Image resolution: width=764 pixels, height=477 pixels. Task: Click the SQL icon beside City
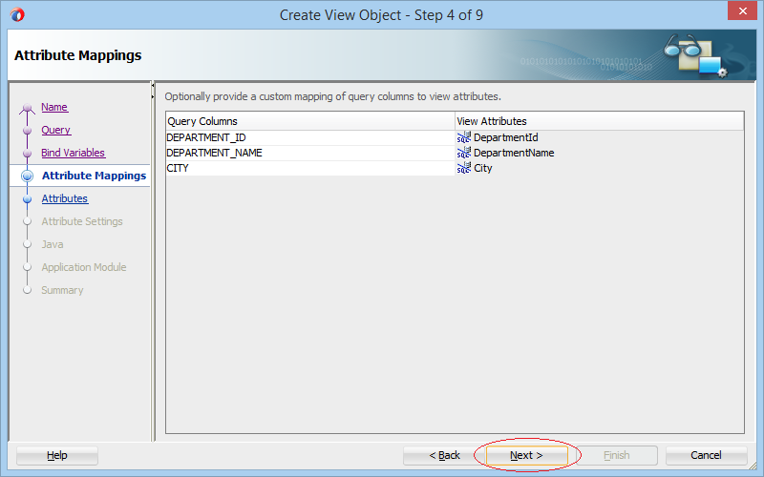pos(464,168)
